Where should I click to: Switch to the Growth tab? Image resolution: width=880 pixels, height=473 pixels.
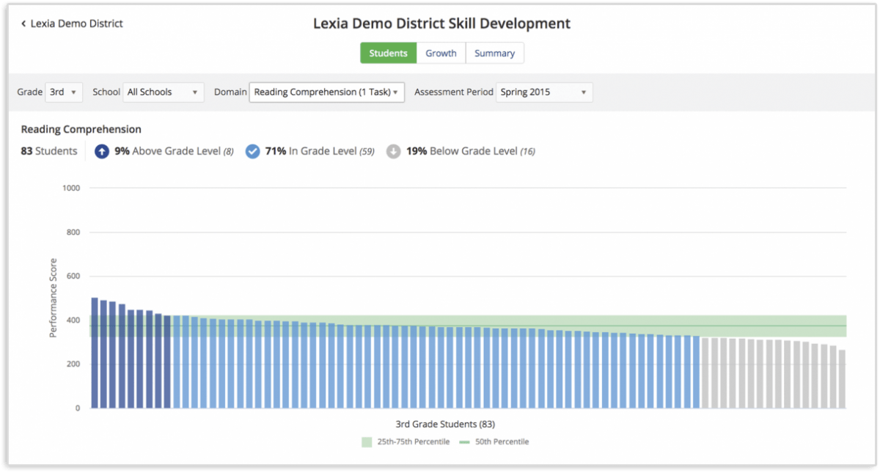coord(441,53)
